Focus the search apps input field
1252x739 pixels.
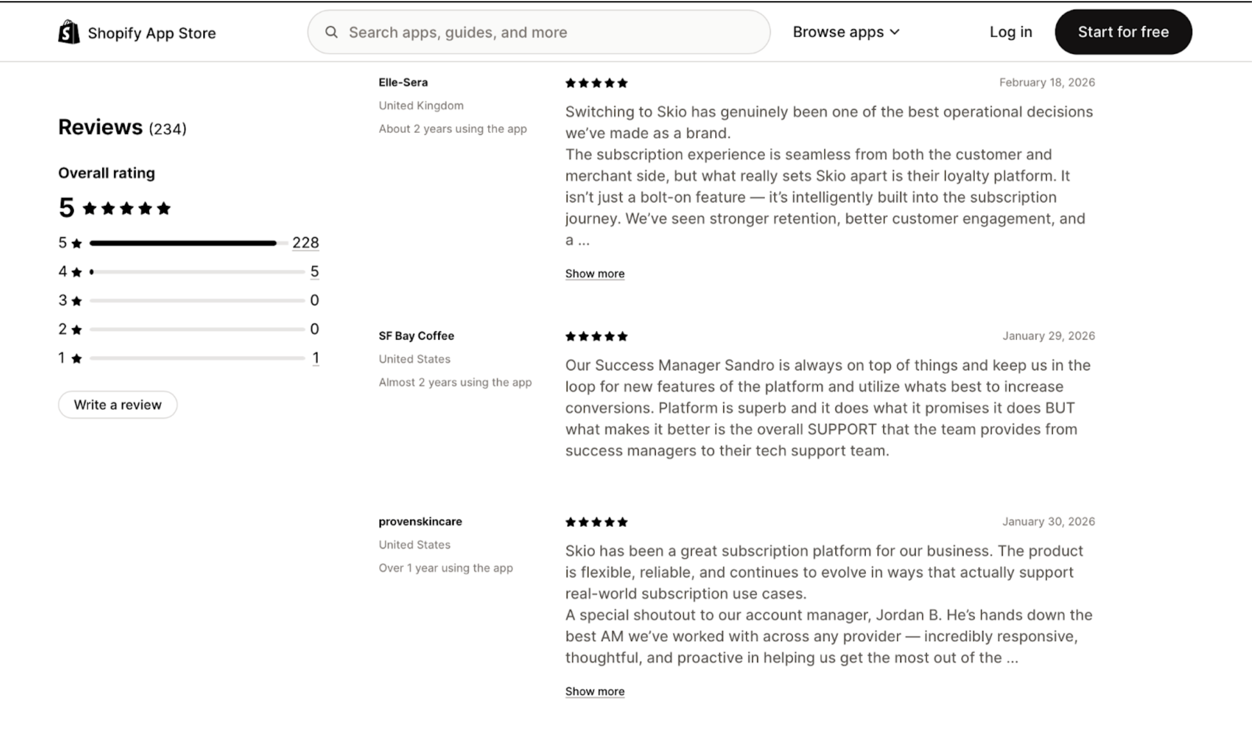coord(550,32)
